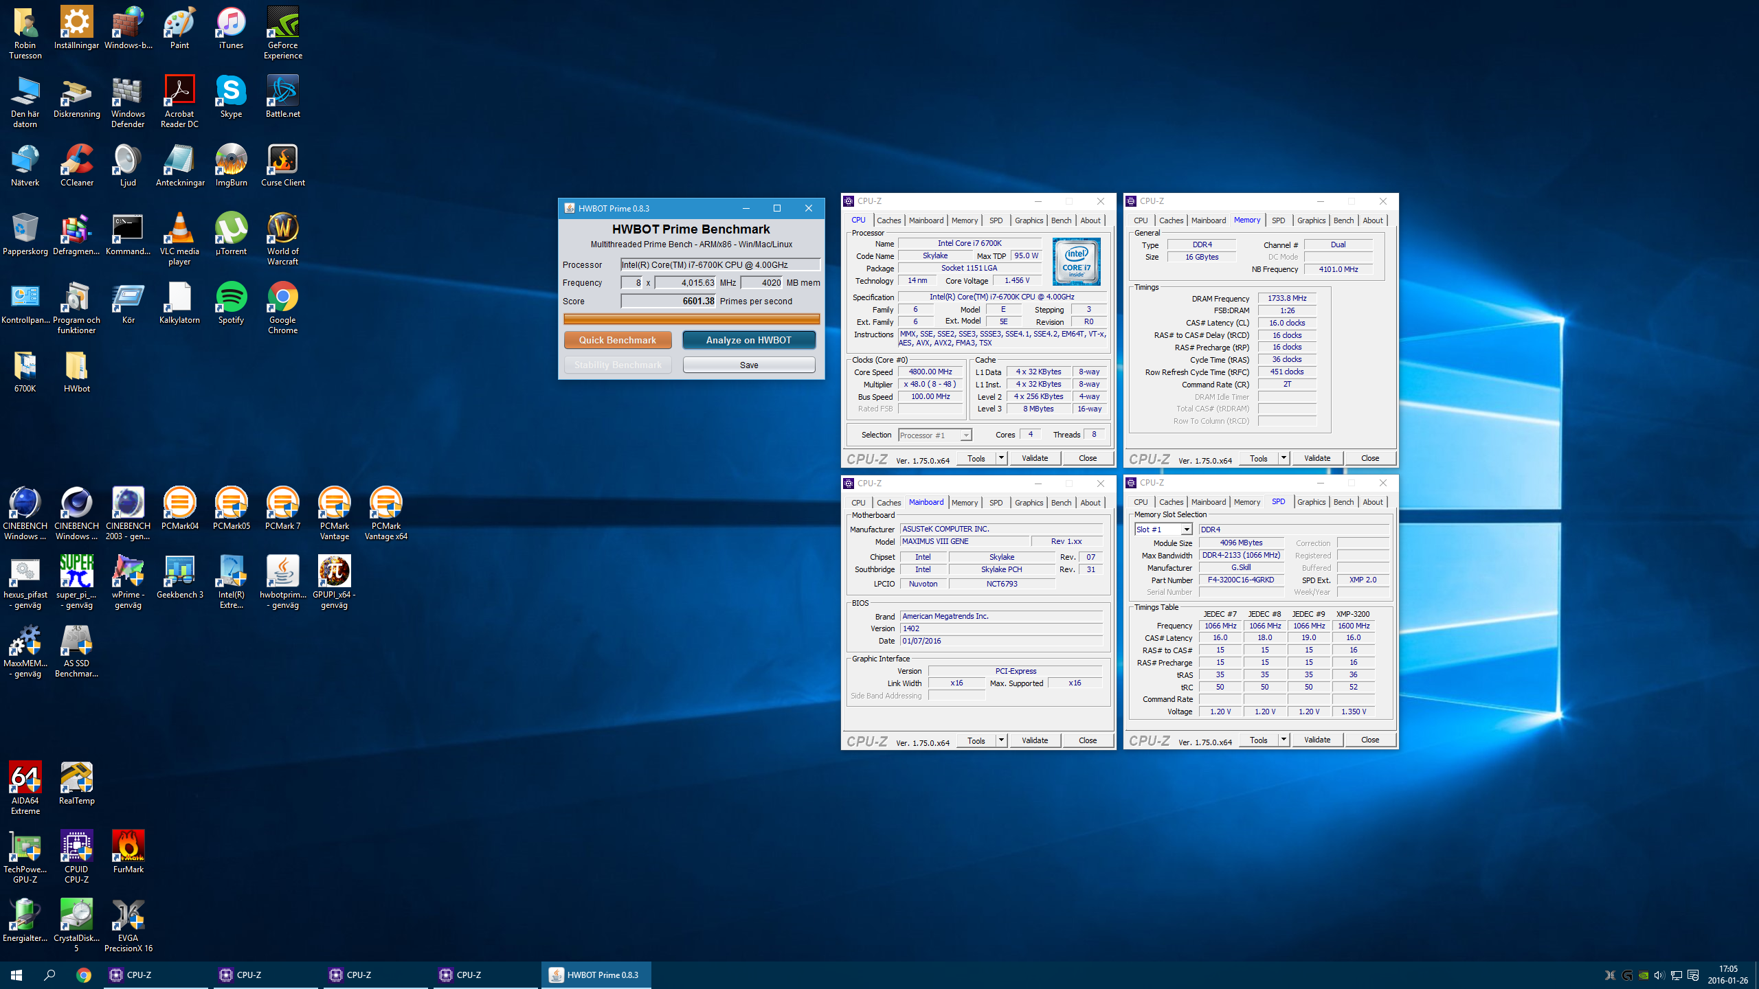Select the Spotify desktop shortcut

click(x=231, y=302)
